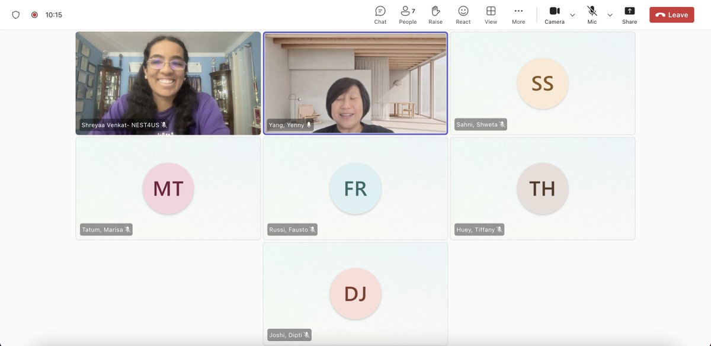Open the More options menu
Image resolution: width=711 pixels, height=346 pixels.
pyautogui.click(x=518, y=15)
